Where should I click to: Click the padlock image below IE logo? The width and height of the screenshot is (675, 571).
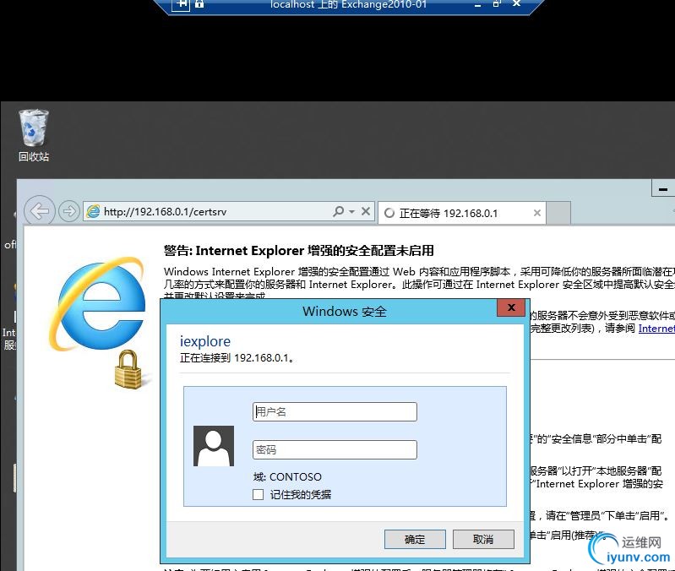point(128,370)
